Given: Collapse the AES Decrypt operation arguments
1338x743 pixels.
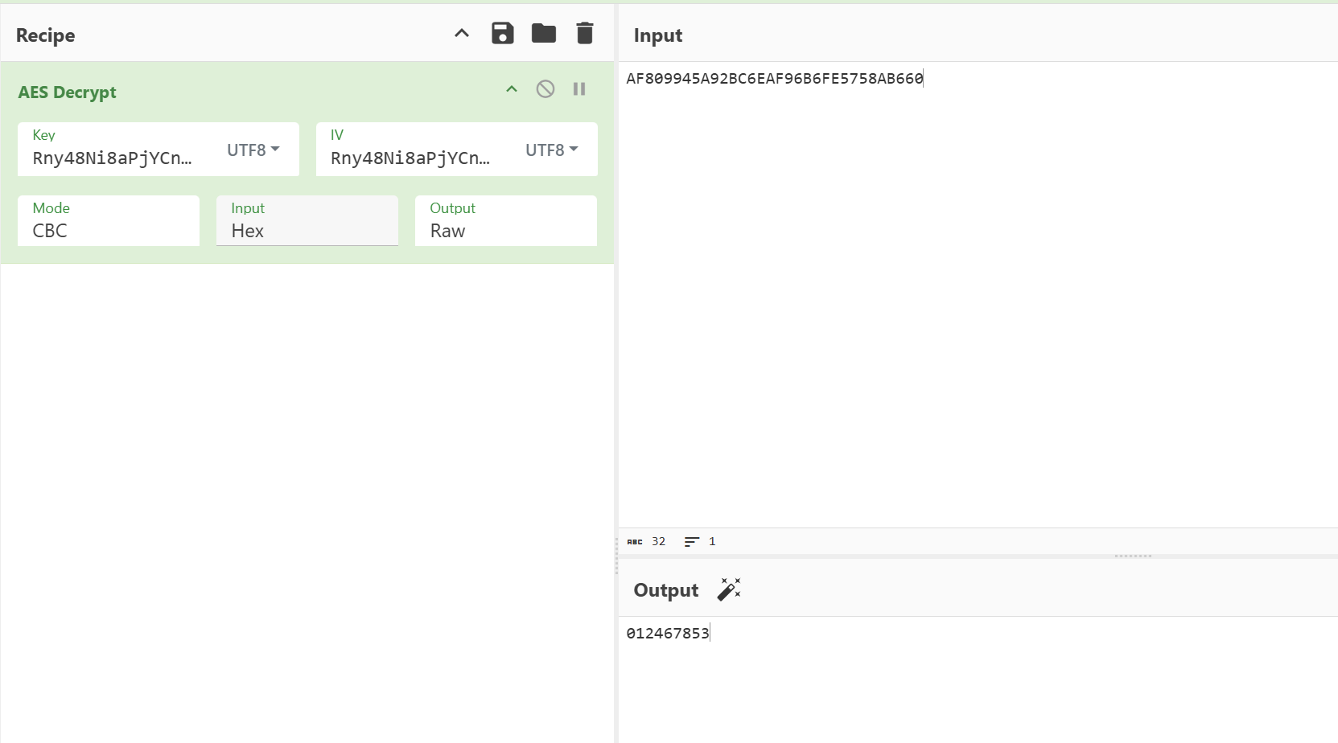Looking at the screenshot, I should coord(512,89).
